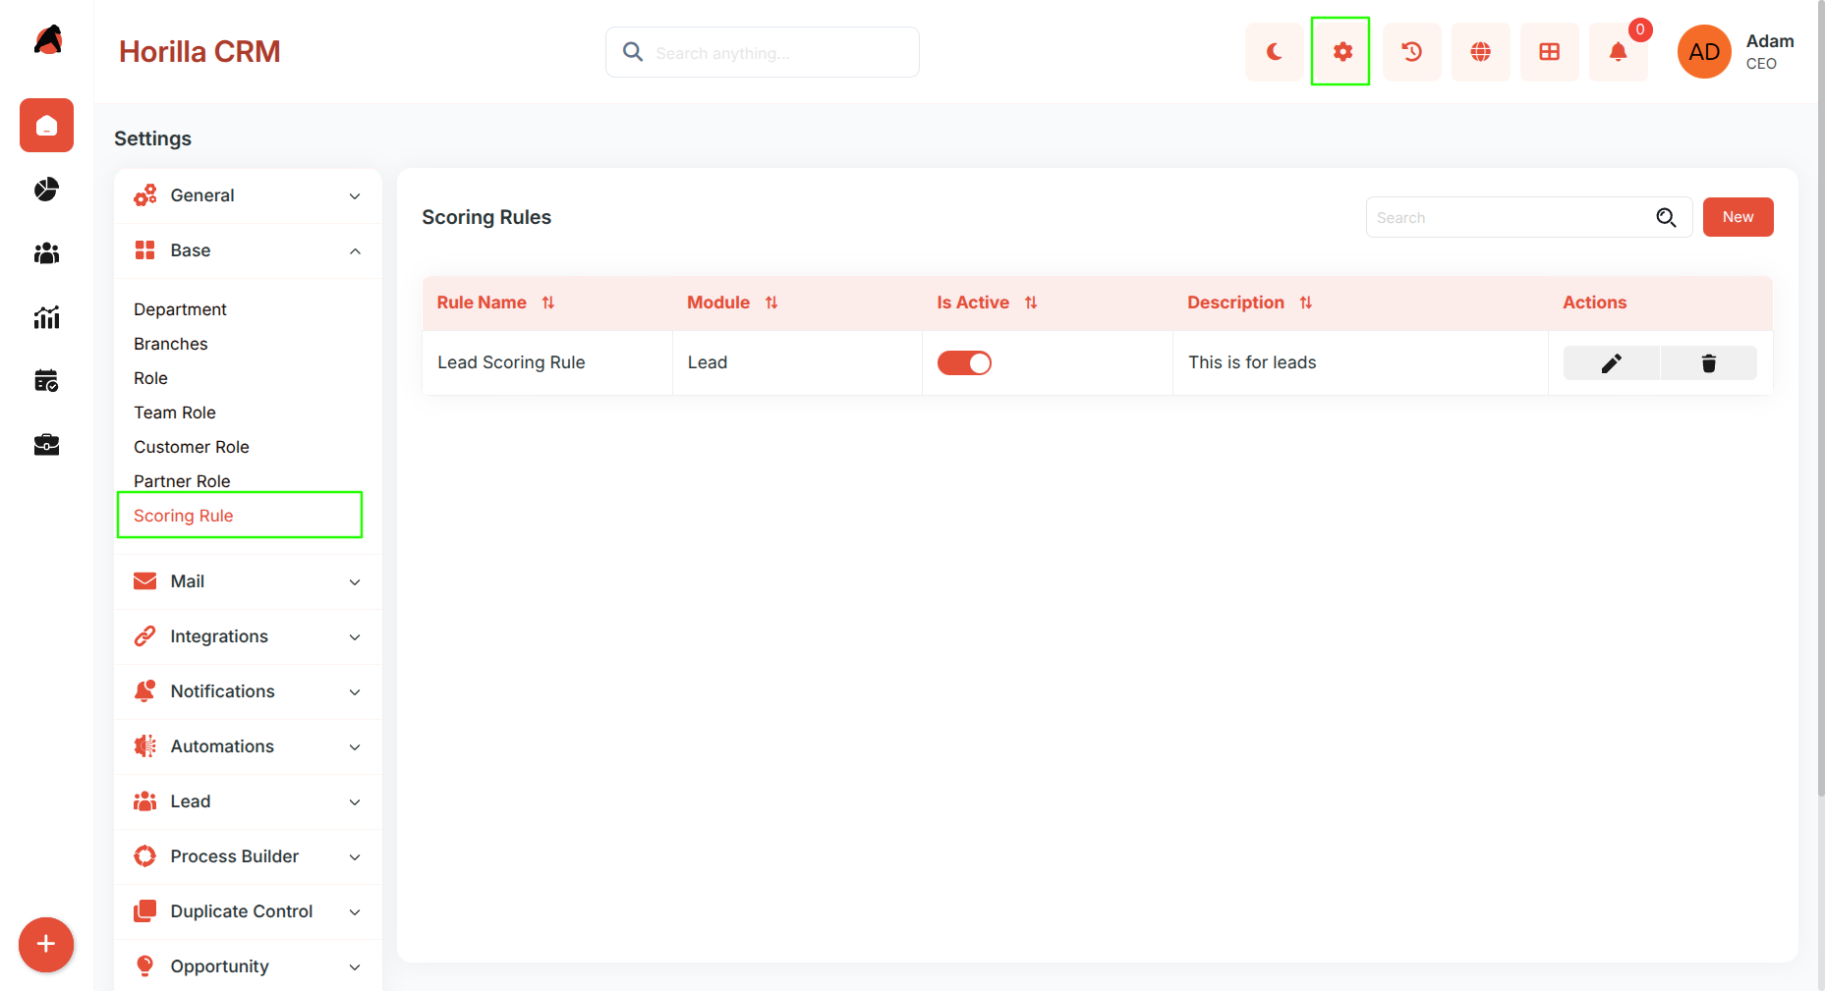Open the people group sidebar icon
1825x991 pixels.
coord(46,253)
